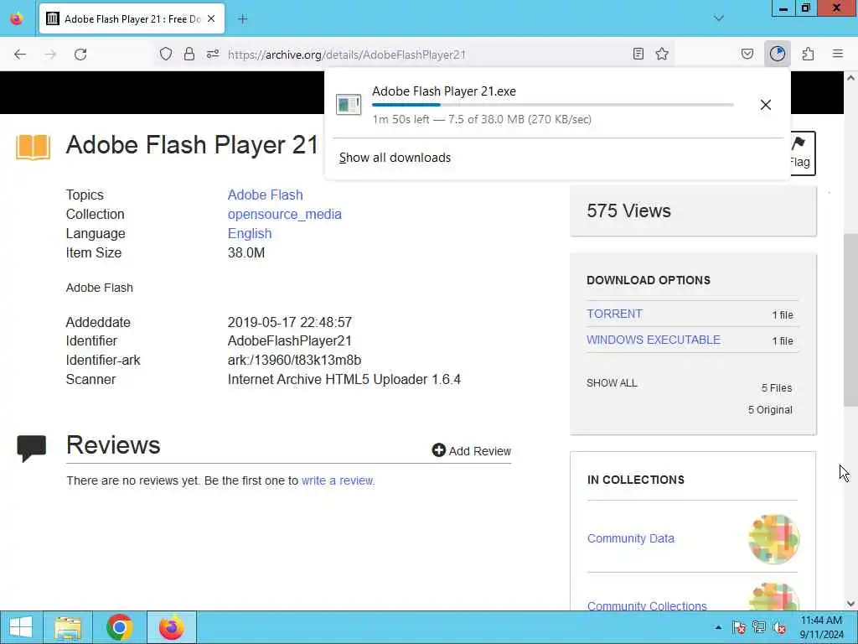Toggle the downloads panel button
Screen dimensions: 858x644
pyautogui.click(x=778, y=54)
